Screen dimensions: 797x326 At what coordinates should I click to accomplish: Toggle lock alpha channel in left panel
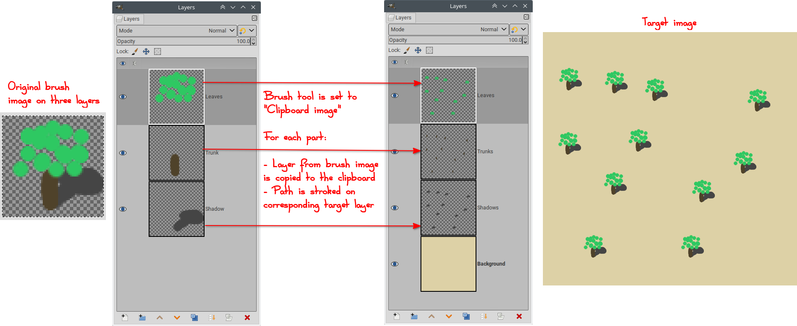click(x=158, y=52)
